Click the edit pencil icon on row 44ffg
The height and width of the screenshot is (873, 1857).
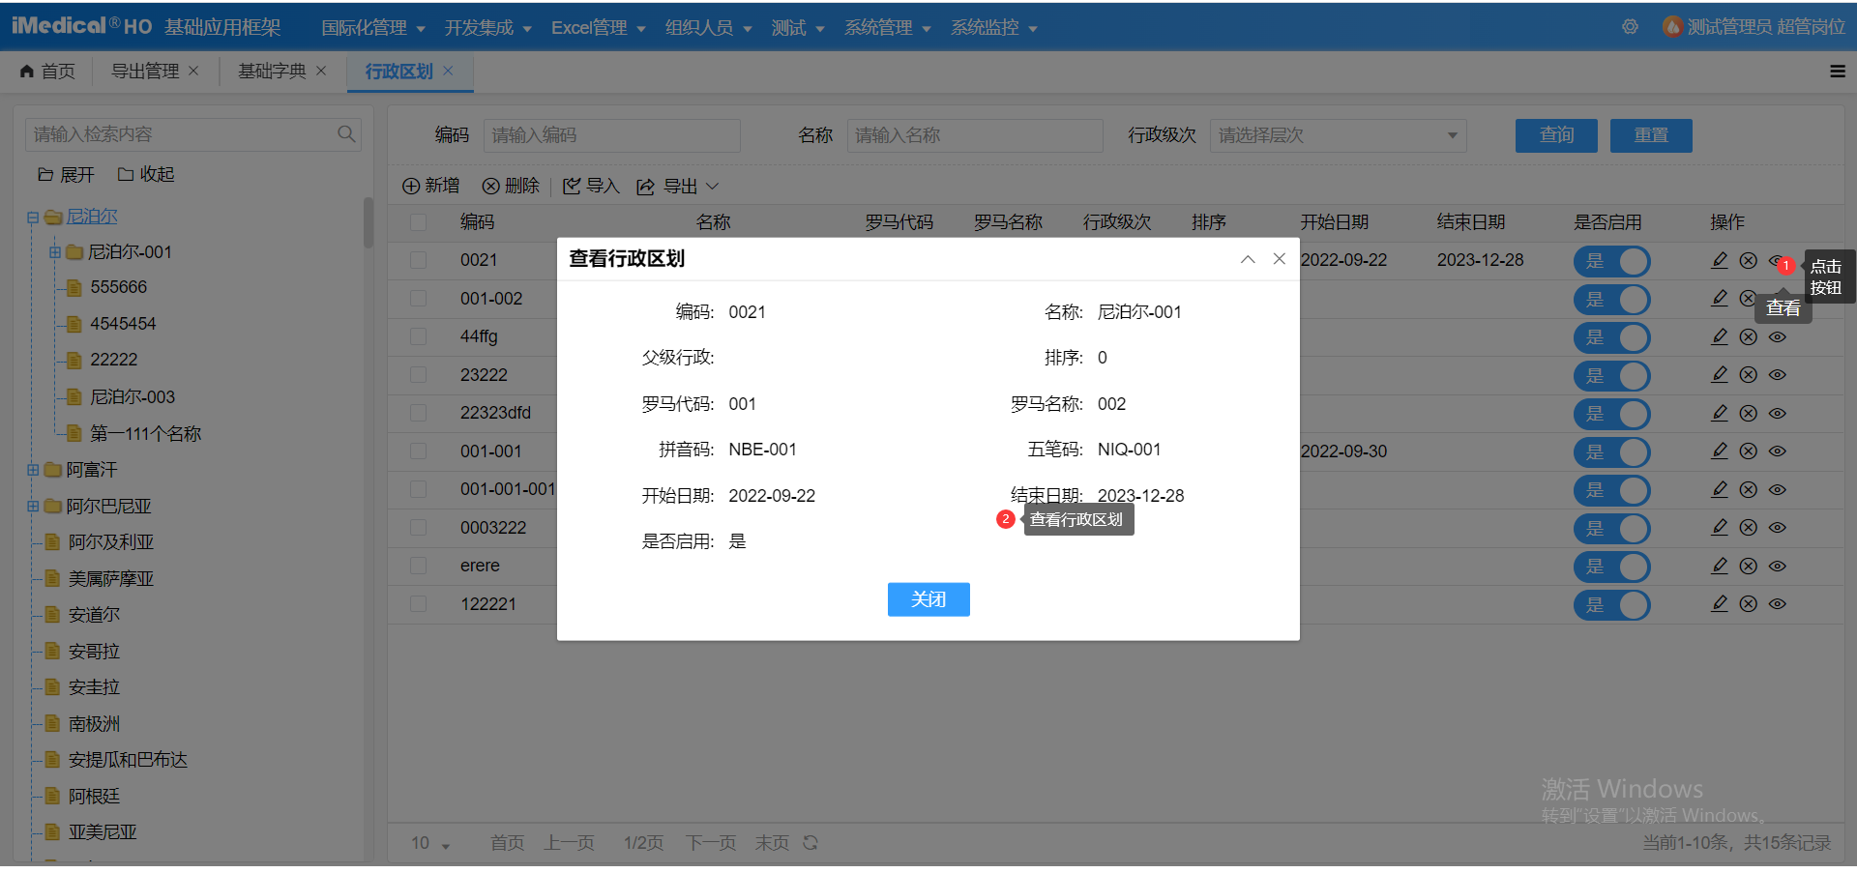1719,336
